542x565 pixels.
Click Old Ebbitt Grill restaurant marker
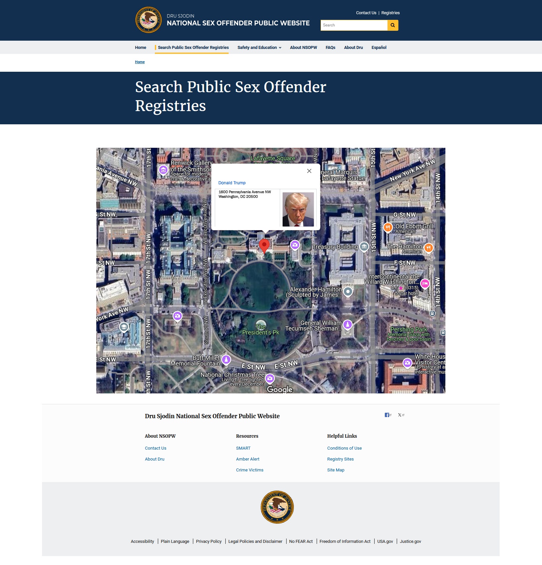(388, 227)
